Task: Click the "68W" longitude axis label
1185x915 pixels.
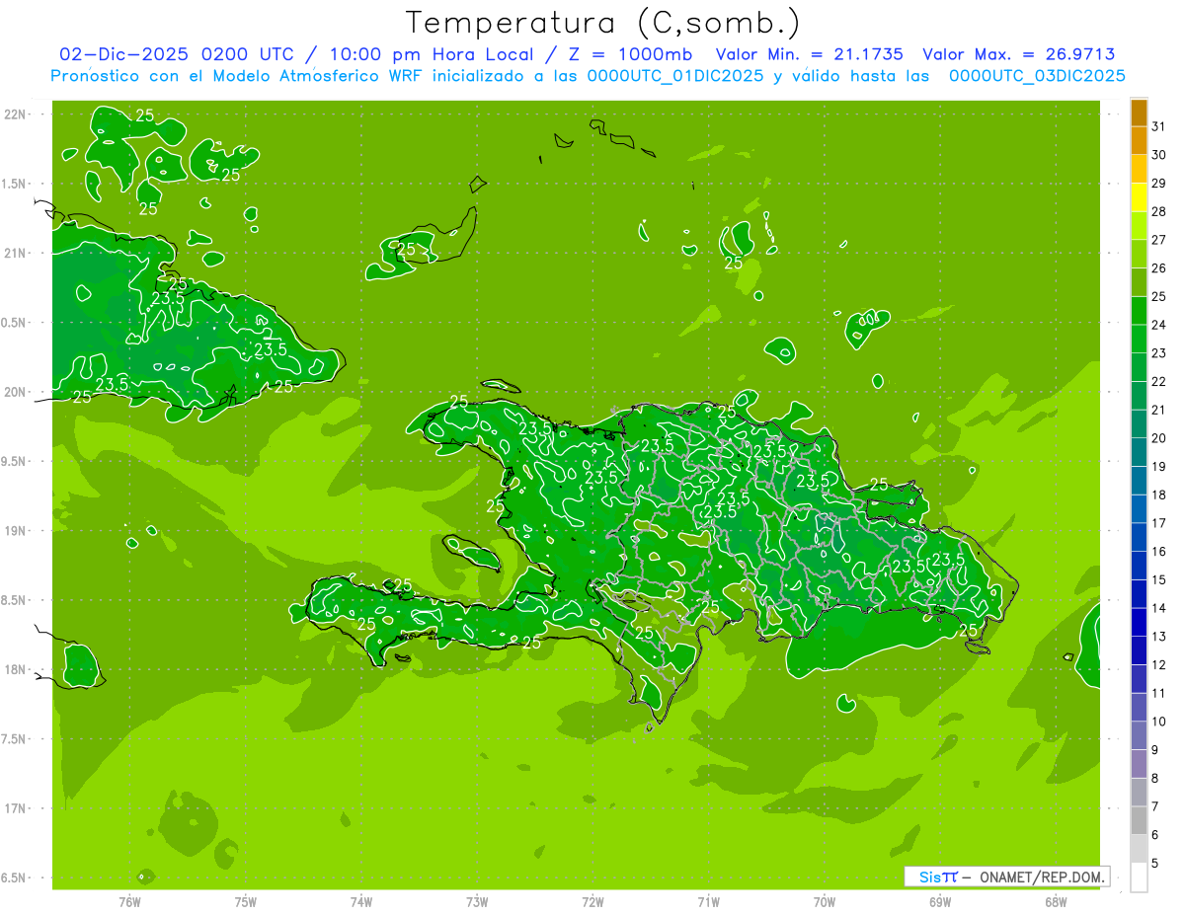Action: pyautogui.click(x=1056, y=902)
